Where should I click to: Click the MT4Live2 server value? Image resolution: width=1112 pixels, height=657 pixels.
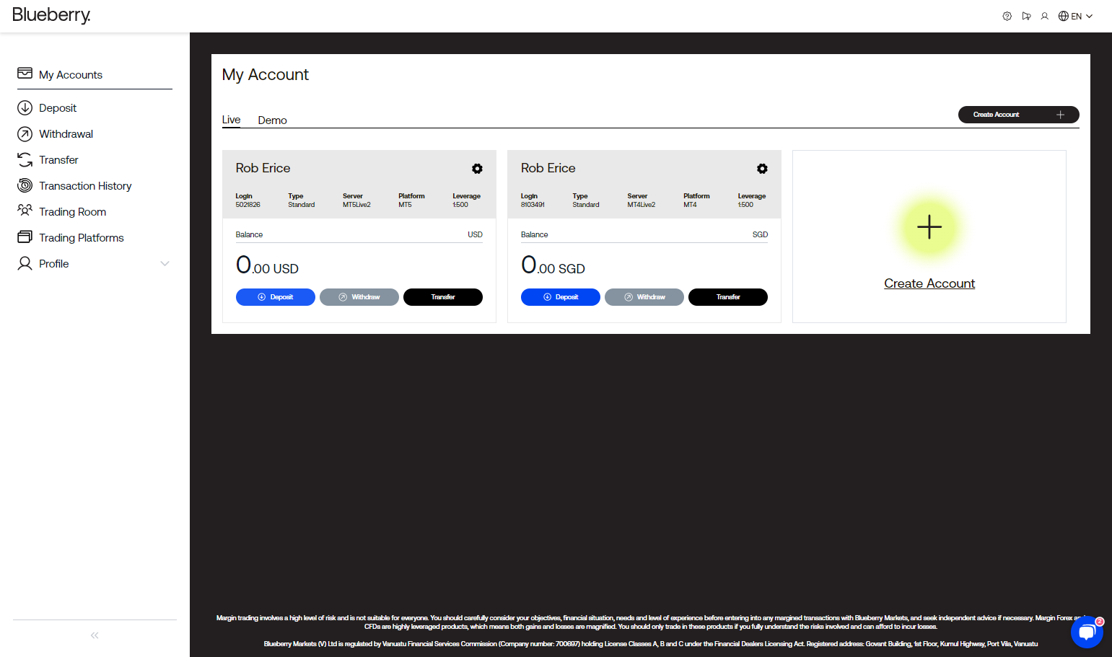(x=642, y=205)
